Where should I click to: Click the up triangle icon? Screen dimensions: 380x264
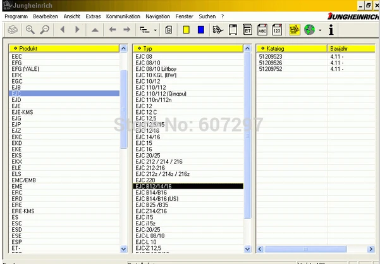point(95,30)
